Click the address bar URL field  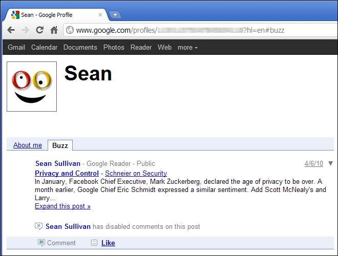200,30
